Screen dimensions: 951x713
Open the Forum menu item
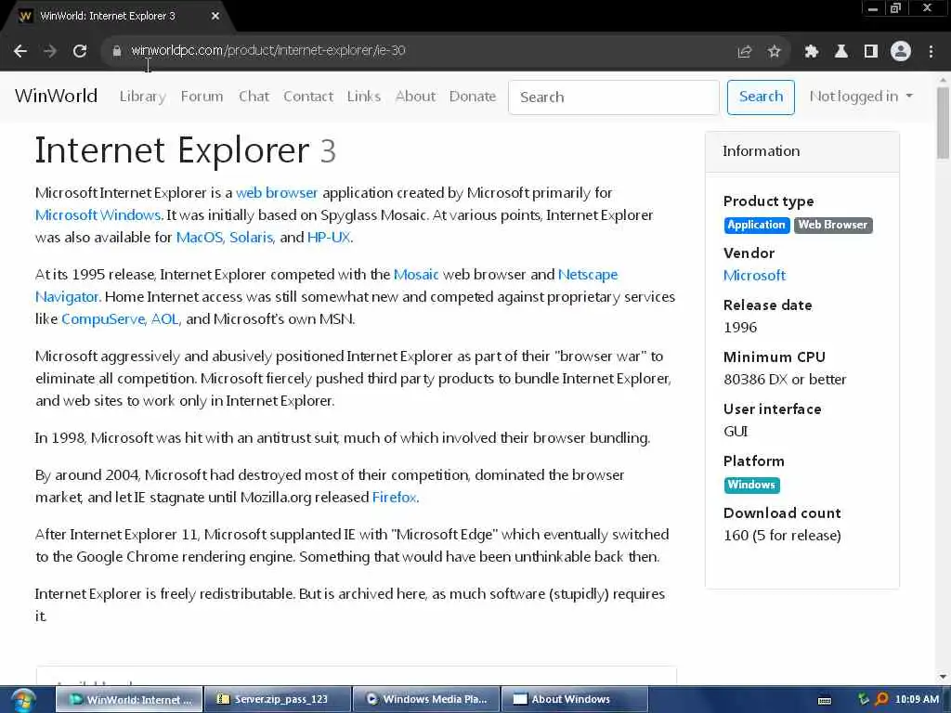click(202, 97)
